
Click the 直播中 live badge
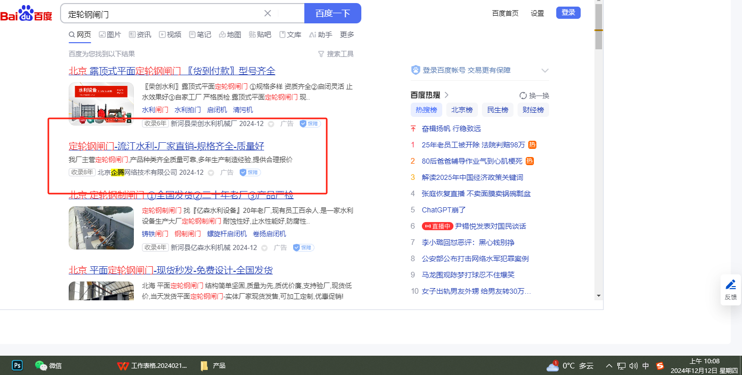click(437, 226)
